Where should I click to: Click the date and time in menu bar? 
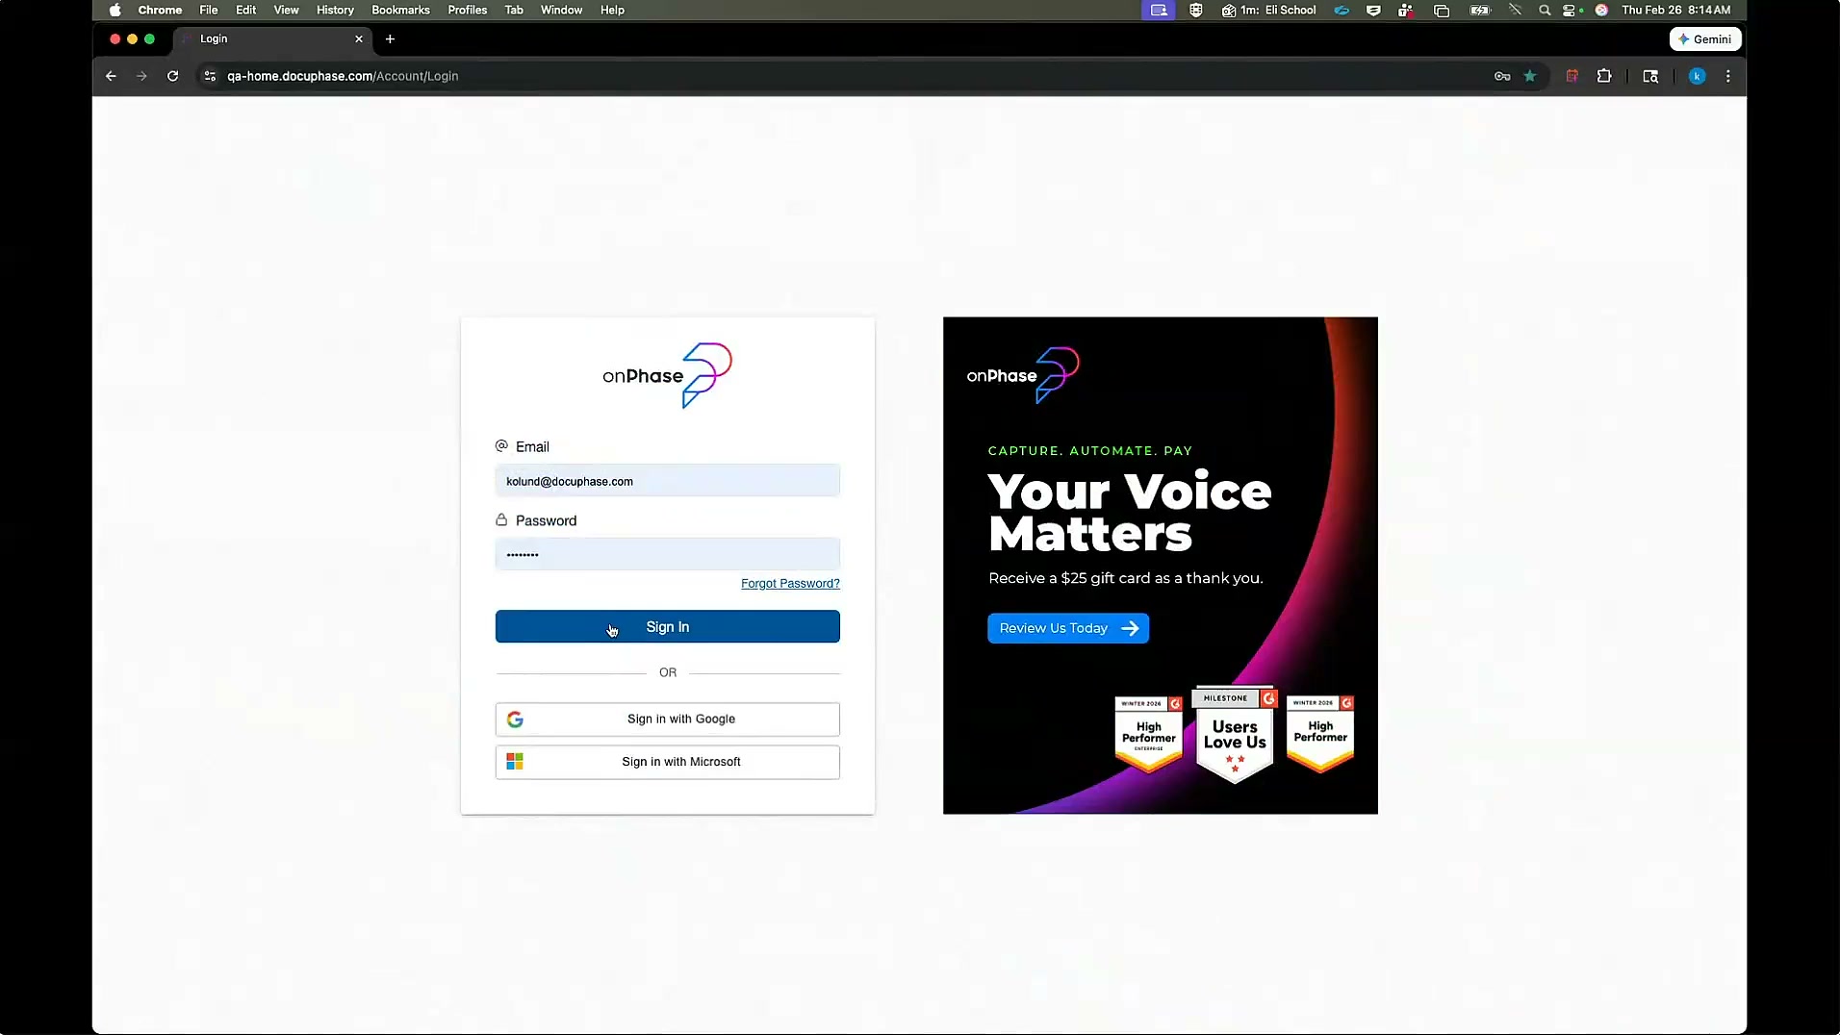[1676, 11]
